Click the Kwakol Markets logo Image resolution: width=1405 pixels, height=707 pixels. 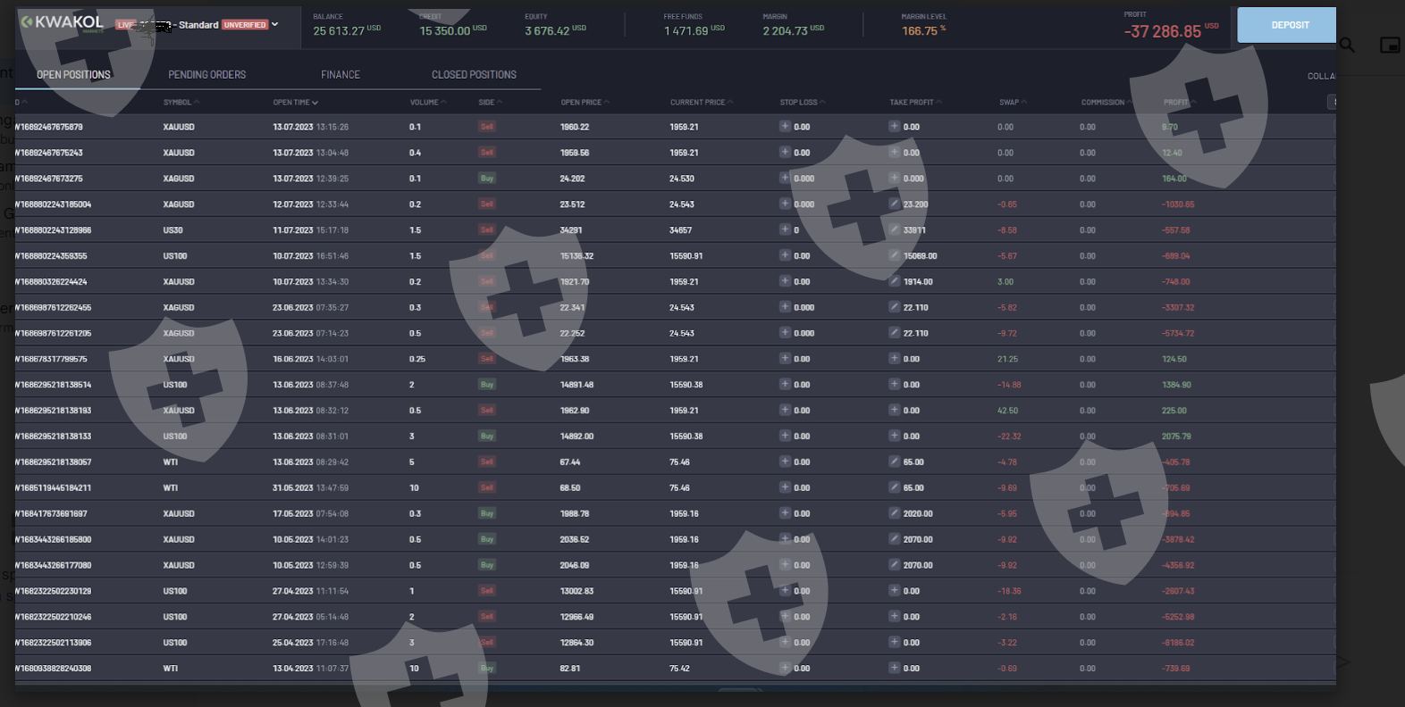tap(62, 22)
